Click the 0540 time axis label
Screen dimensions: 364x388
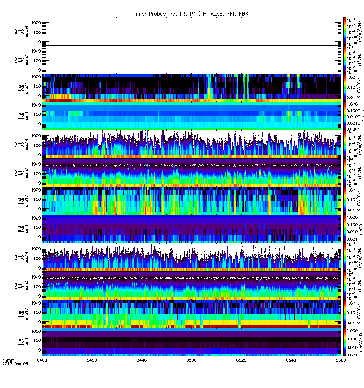[x=291, y=360]
